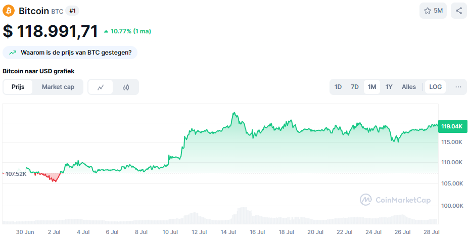Click the current price $ 118.991,71

(x=50, y=31)
